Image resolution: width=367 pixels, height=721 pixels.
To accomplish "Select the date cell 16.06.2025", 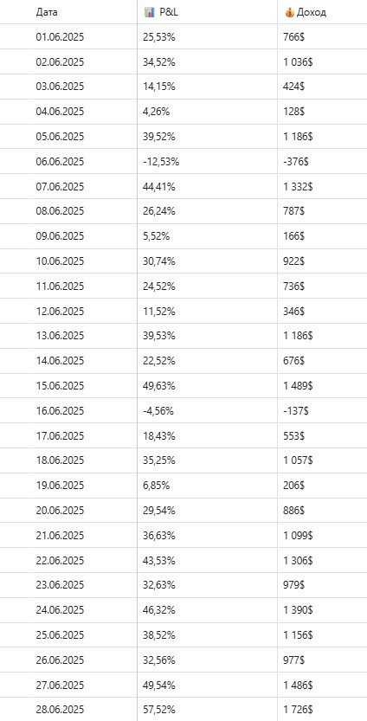I will click(x=60, y=410).
